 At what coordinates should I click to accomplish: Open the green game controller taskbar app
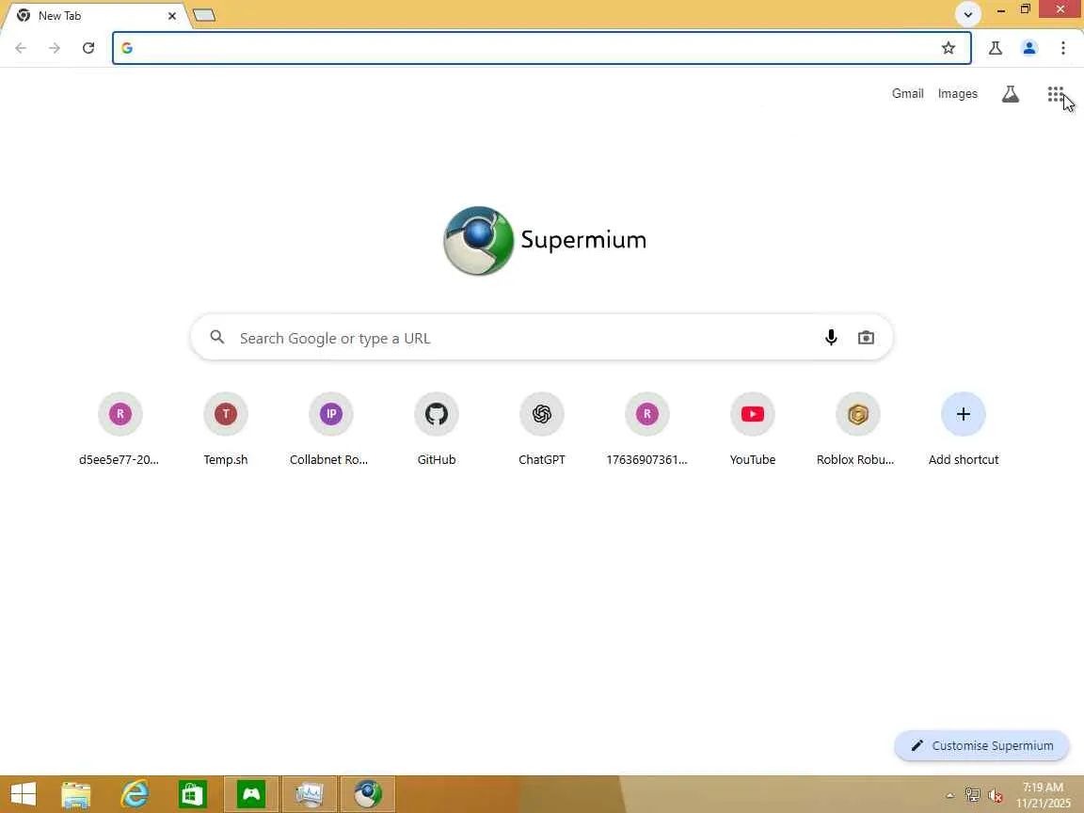251,794
